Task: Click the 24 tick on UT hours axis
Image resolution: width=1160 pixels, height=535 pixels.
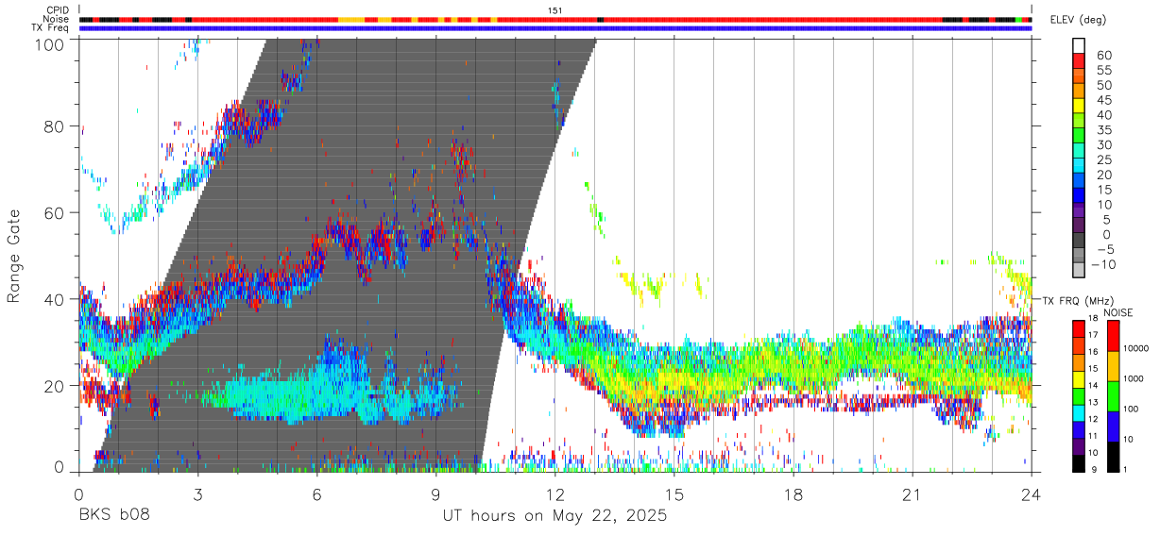Action: pyautogui.click(x=1032, y=493)
